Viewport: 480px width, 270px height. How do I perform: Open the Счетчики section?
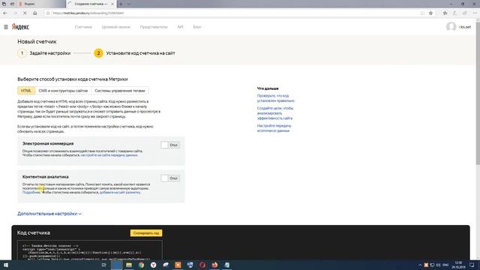(x=83, y=27)
